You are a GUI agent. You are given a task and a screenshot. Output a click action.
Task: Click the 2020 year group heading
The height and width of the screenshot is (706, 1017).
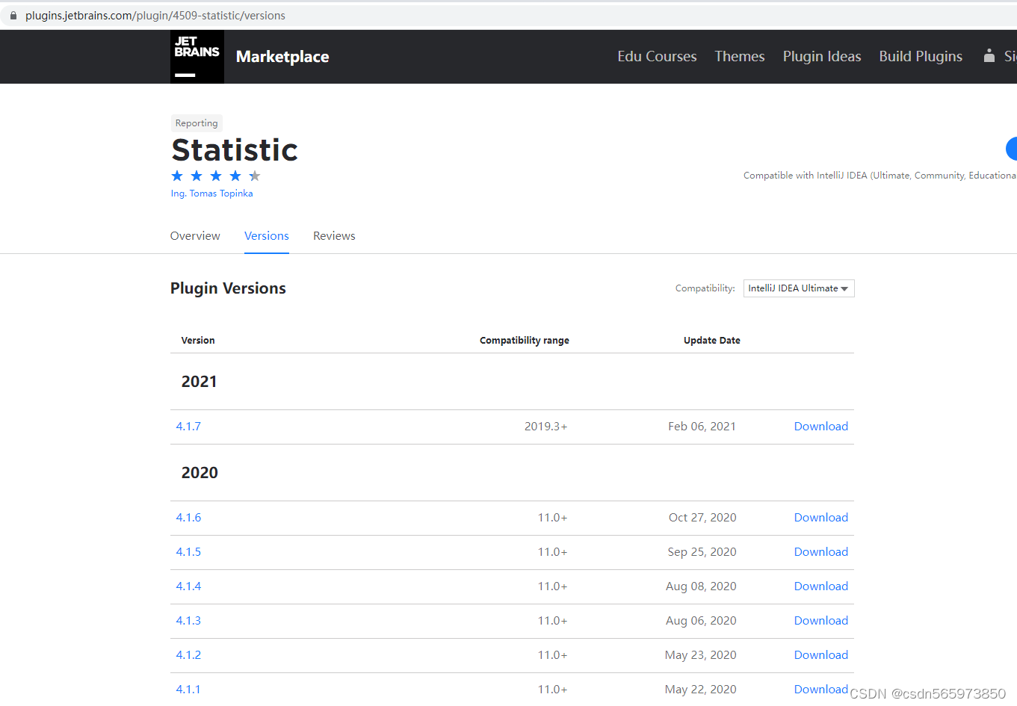[x=200, y=473]
